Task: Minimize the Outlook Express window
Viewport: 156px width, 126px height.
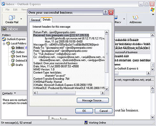Action: tap(141, 4)
